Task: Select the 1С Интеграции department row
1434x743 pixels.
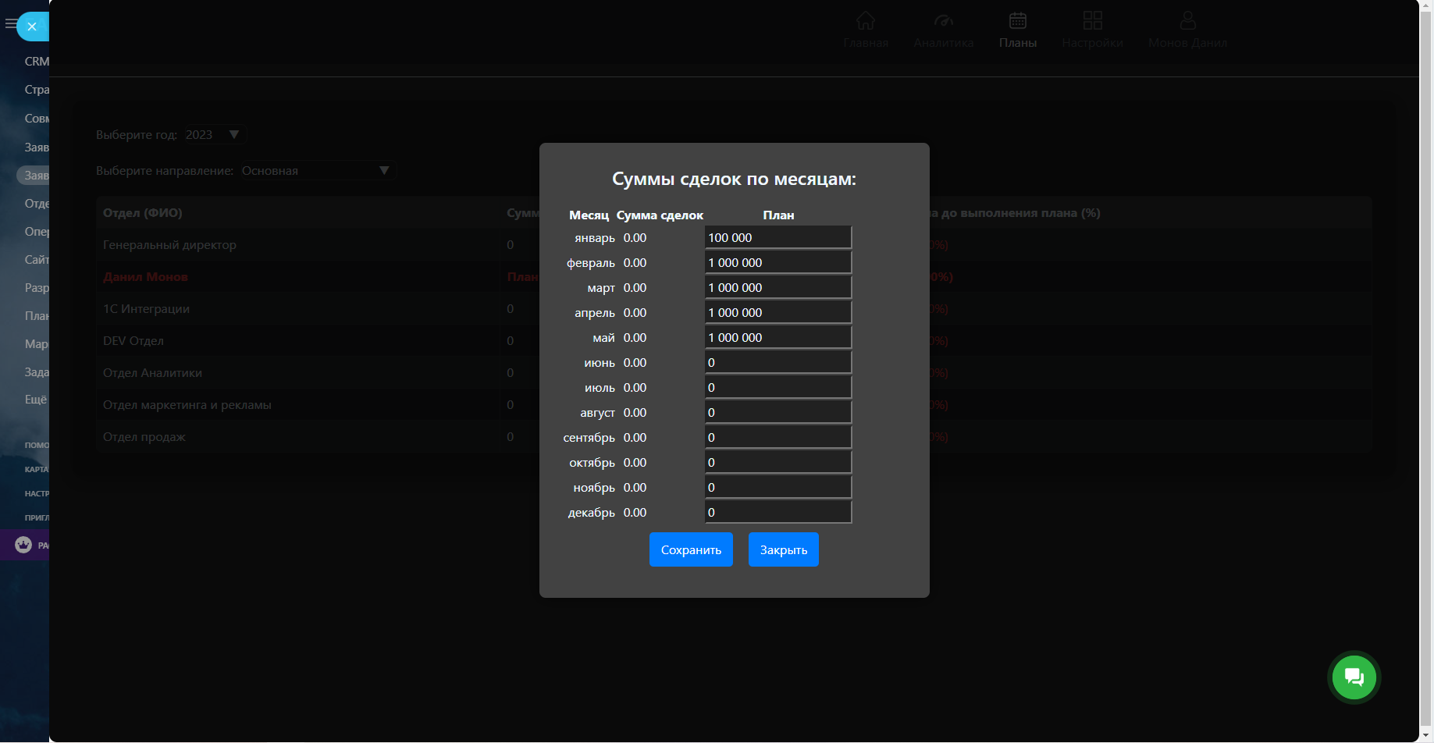Action: (x=734, y=308)
